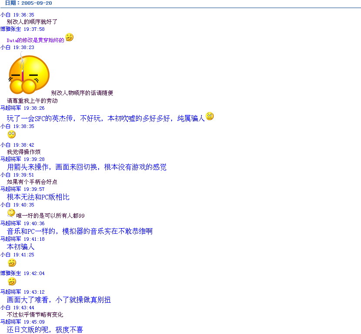Viewport: 361px width, 334px height.
Task: Click message starting '音乐和PC一样的'
Action: coord(79,231)
